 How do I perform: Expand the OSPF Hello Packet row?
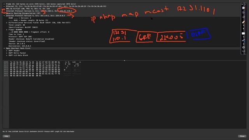pos(7,53)
